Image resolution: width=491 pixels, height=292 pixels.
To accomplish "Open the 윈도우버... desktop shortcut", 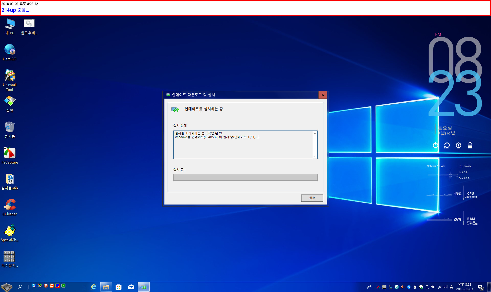I will pos(29,27).
